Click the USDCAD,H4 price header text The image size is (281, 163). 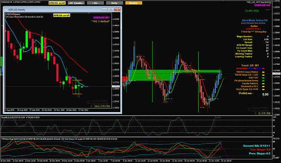pos(21,2)
